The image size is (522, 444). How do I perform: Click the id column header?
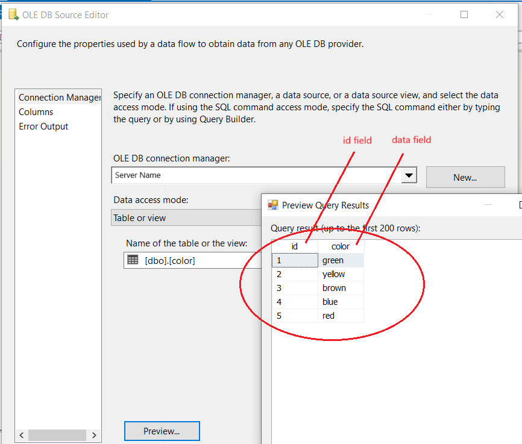tap(295, 246)
